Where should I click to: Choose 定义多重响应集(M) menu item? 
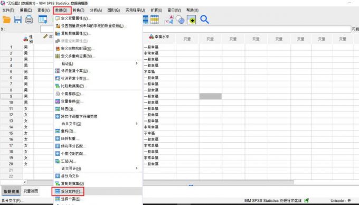[x=98, y=56]
